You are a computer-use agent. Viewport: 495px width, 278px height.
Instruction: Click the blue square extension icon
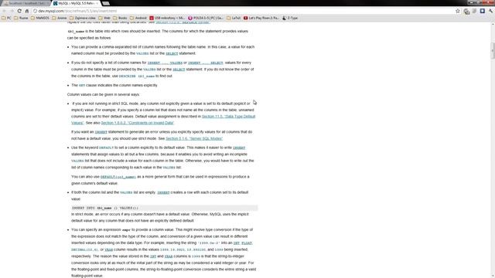483,11
